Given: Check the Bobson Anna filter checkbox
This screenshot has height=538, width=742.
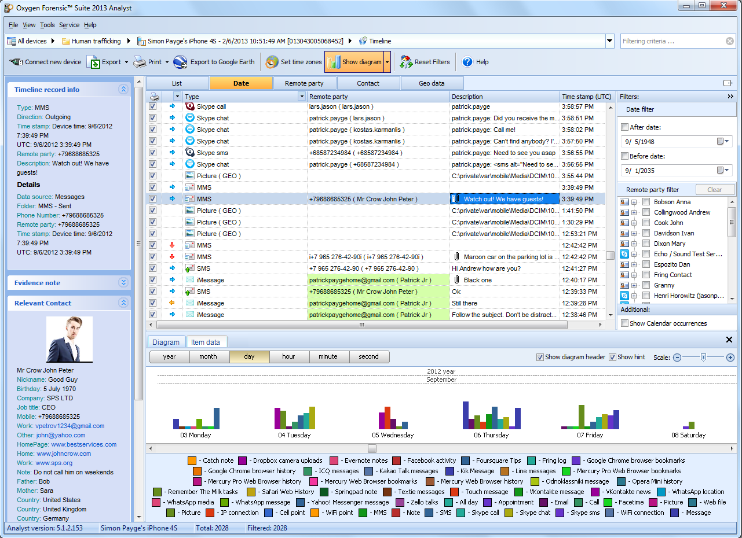Looking at the screenshot, I should pos(646,202).
